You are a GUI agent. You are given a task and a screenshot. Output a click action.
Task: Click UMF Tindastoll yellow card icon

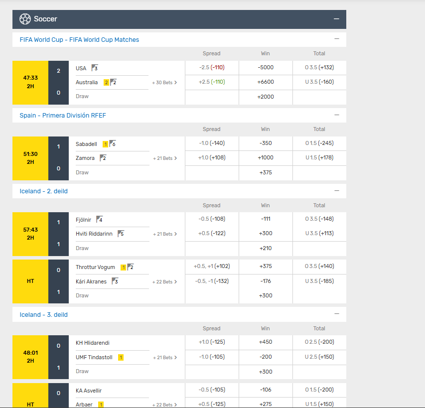tap(121, 357)
